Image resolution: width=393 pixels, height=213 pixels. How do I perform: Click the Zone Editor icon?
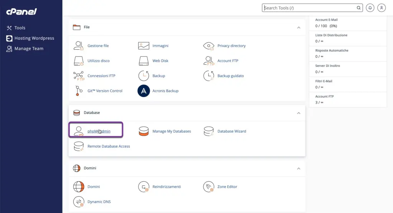(x=208, y=187)
